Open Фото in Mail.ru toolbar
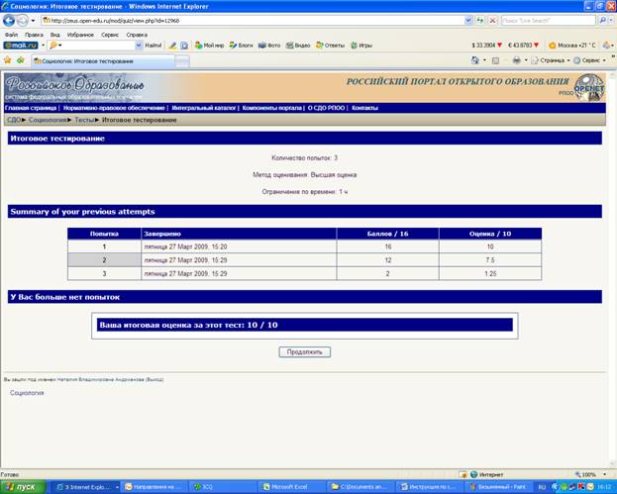Viewport: 617px width, 494px height. point(269,46)
